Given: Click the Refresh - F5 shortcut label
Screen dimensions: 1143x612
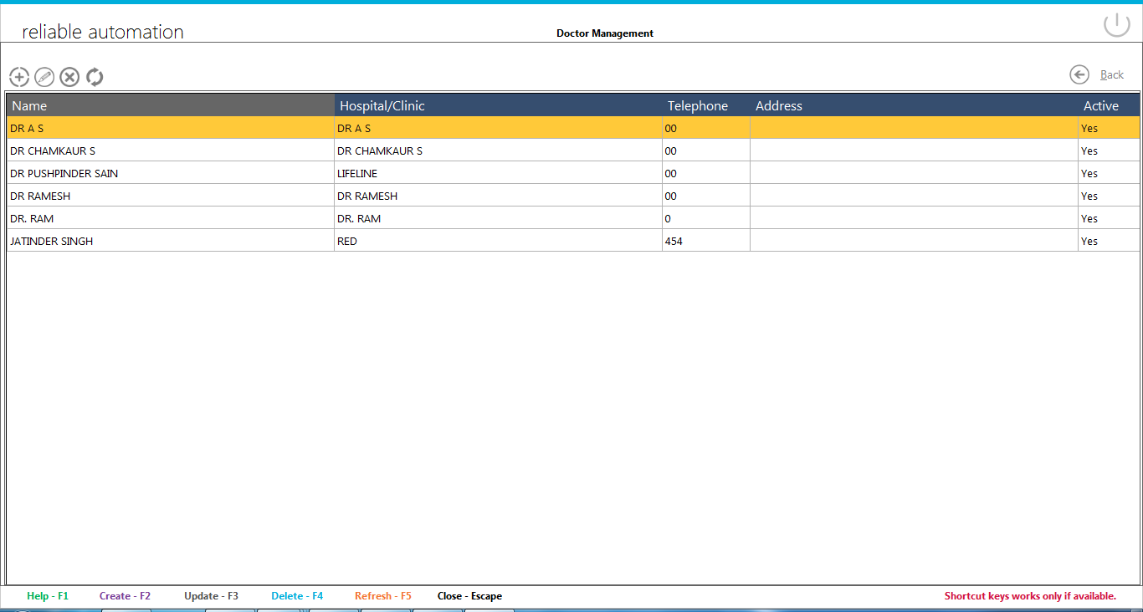Looking at the screenshot, I should coord(383,596).
